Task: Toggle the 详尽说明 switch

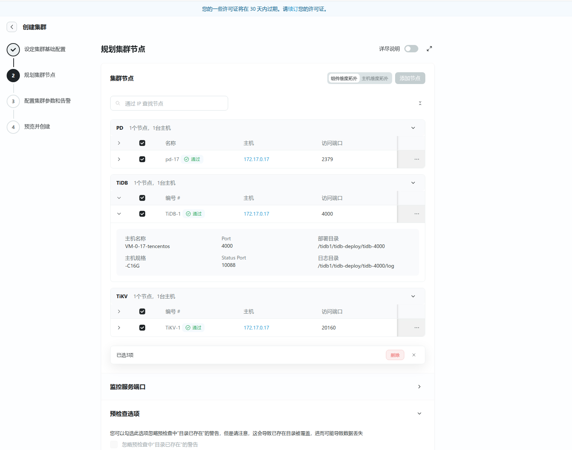Action: (x=411, y=49)
